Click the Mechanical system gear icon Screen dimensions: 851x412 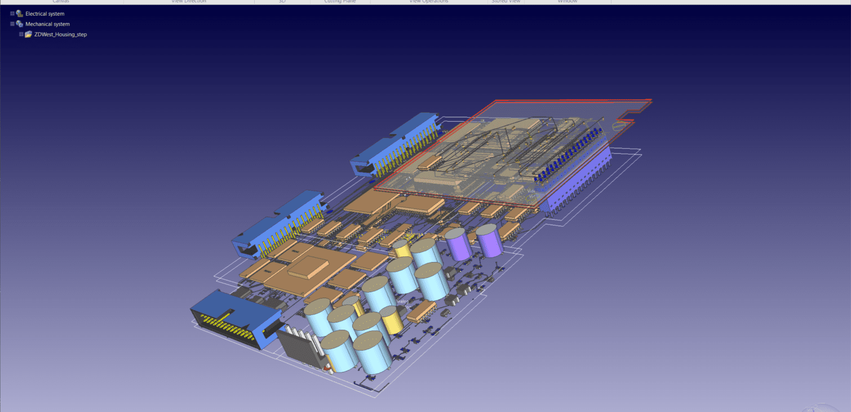(x=19, y=24)
